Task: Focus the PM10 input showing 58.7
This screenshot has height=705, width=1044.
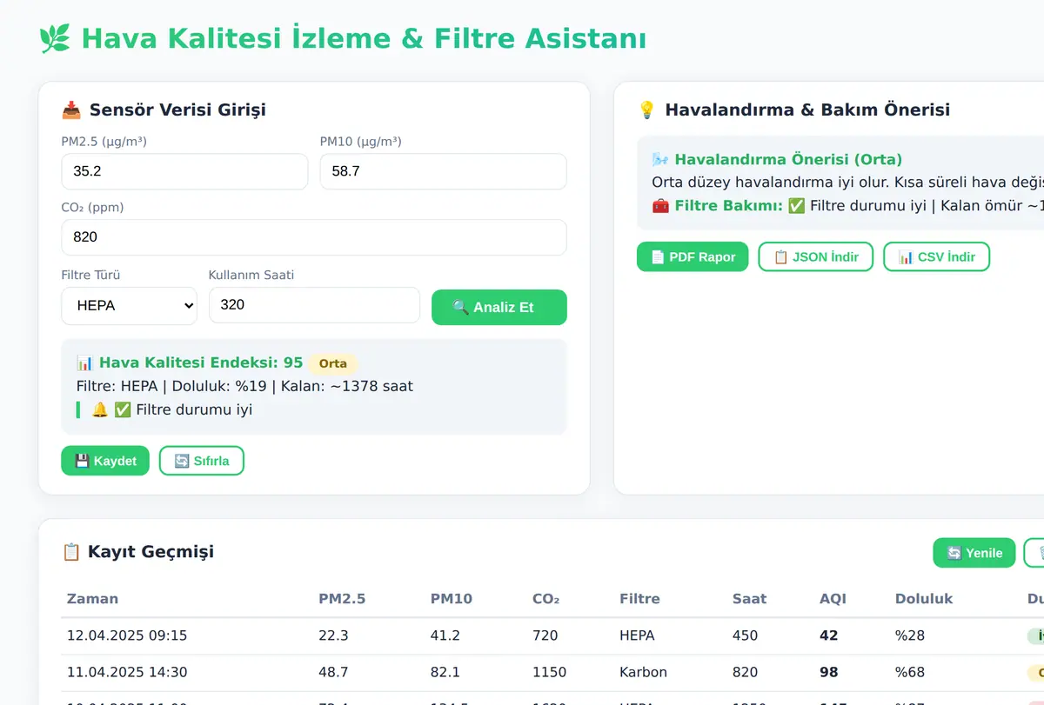Action: [444, 171]
